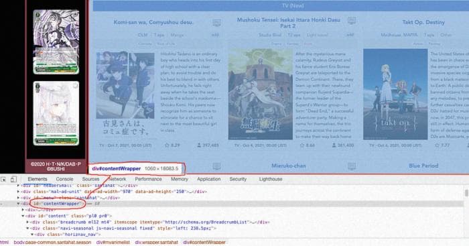Screen dimensions: 469x246
Task: Open the Memory tab
Action: pos(179,179)
